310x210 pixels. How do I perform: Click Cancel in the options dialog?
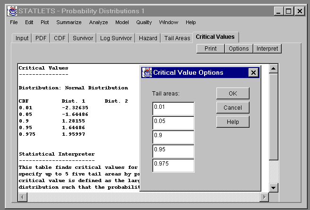pyautogui.click(x=233, y=108)
